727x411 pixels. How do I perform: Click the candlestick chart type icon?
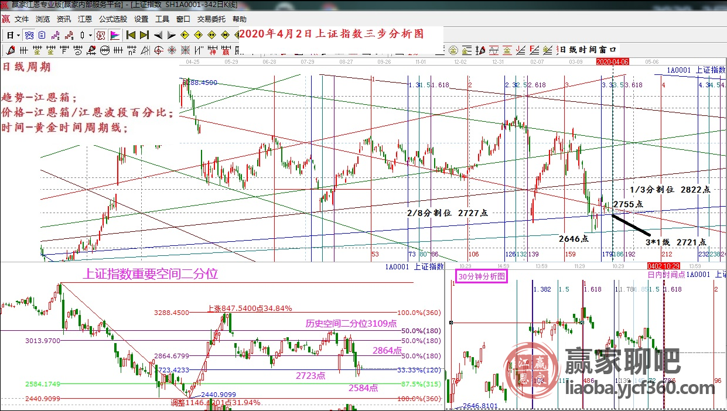[x=82, y=35]
